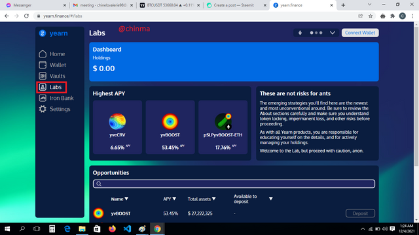Open Microsoft Edge from the taskbar

point(67,228)
